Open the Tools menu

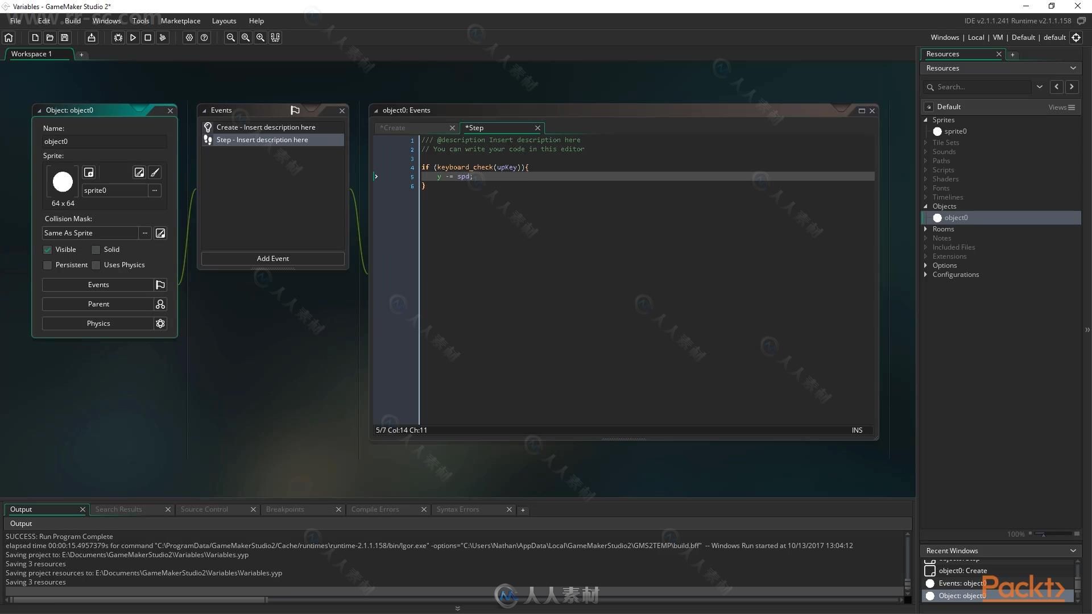point(140,21)
